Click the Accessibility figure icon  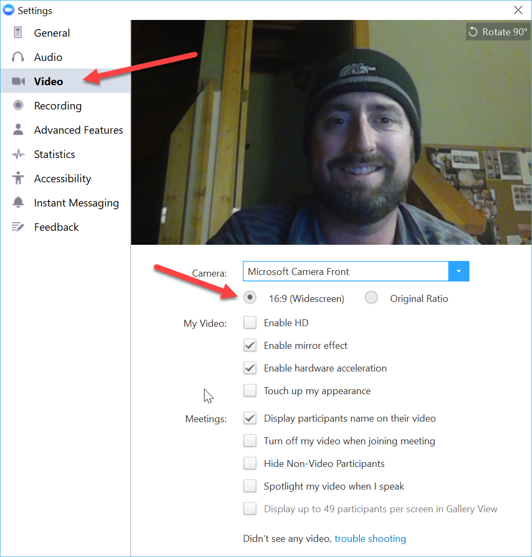pyautogui.click(x=18, y=178)
